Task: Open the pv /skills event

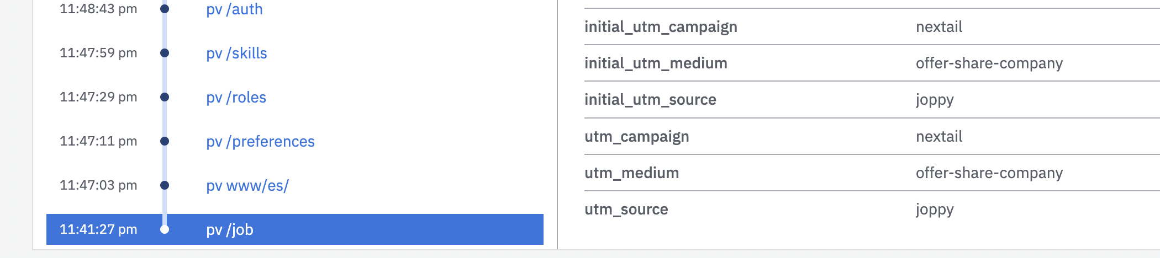Action: tap(236, 53)
